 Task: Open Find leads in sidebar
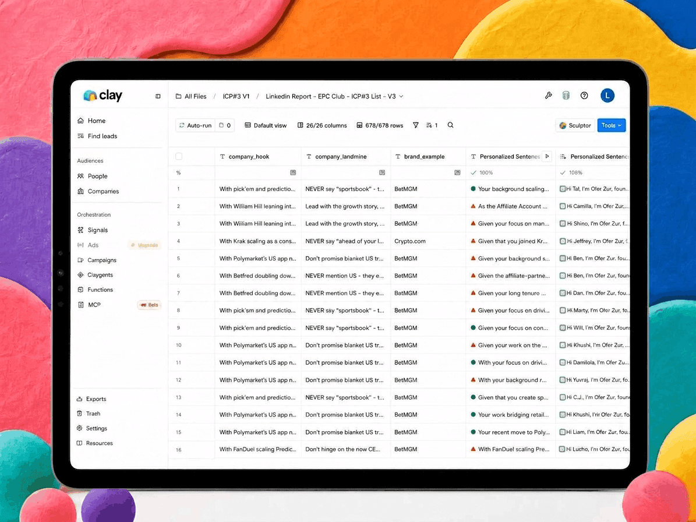97,136
